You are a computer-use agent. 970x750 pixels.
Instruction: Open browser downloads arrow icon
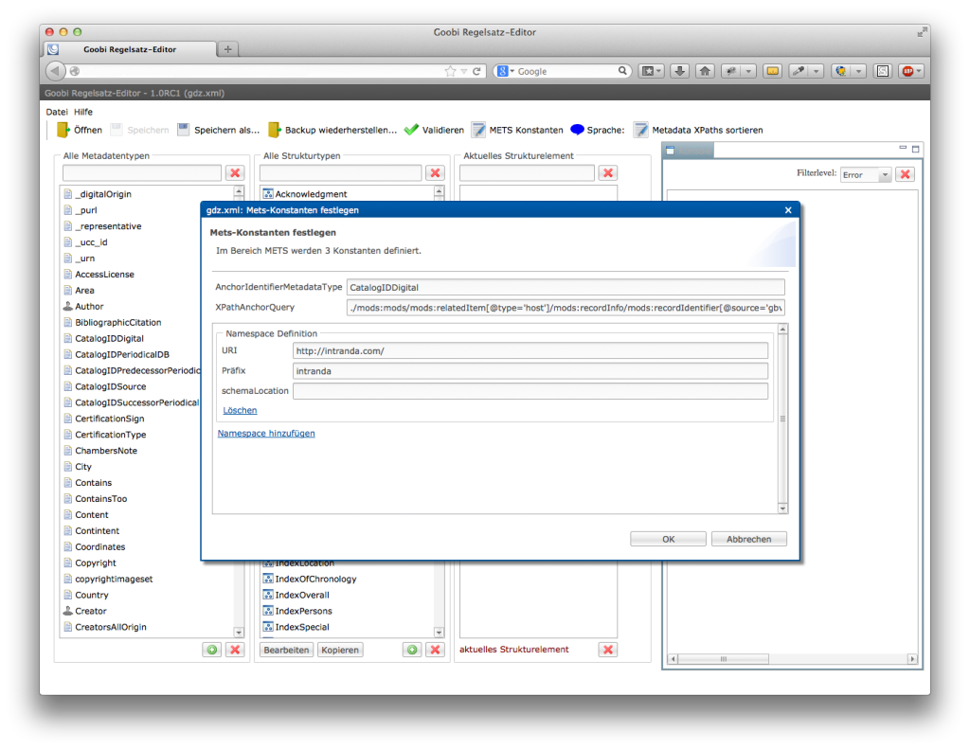click(679, 71)
